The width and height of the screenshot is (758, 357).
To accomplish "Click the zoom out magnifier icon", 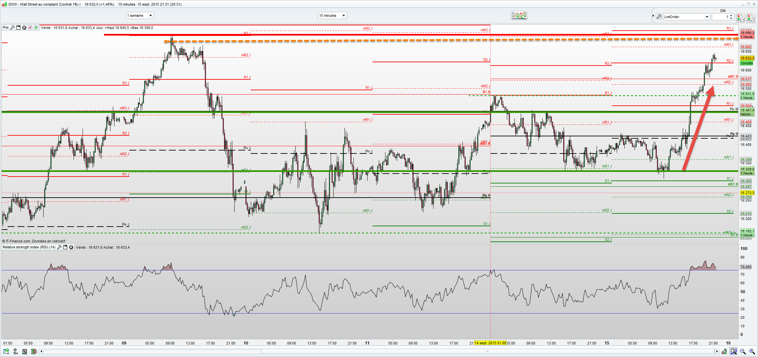I will click(x=743, y=351).
